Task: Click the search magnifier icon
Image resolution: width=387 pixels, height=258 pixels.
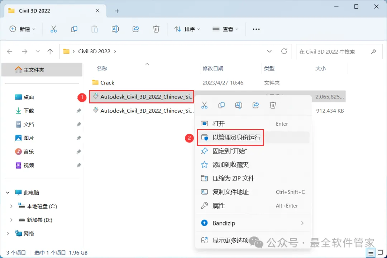Action: [373, 52]
